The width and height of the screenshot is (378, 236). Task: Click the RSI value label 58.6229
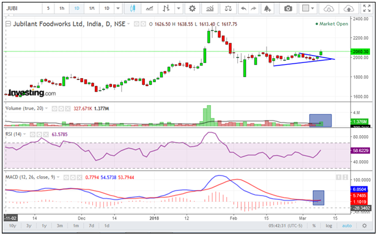click(361, 150)
